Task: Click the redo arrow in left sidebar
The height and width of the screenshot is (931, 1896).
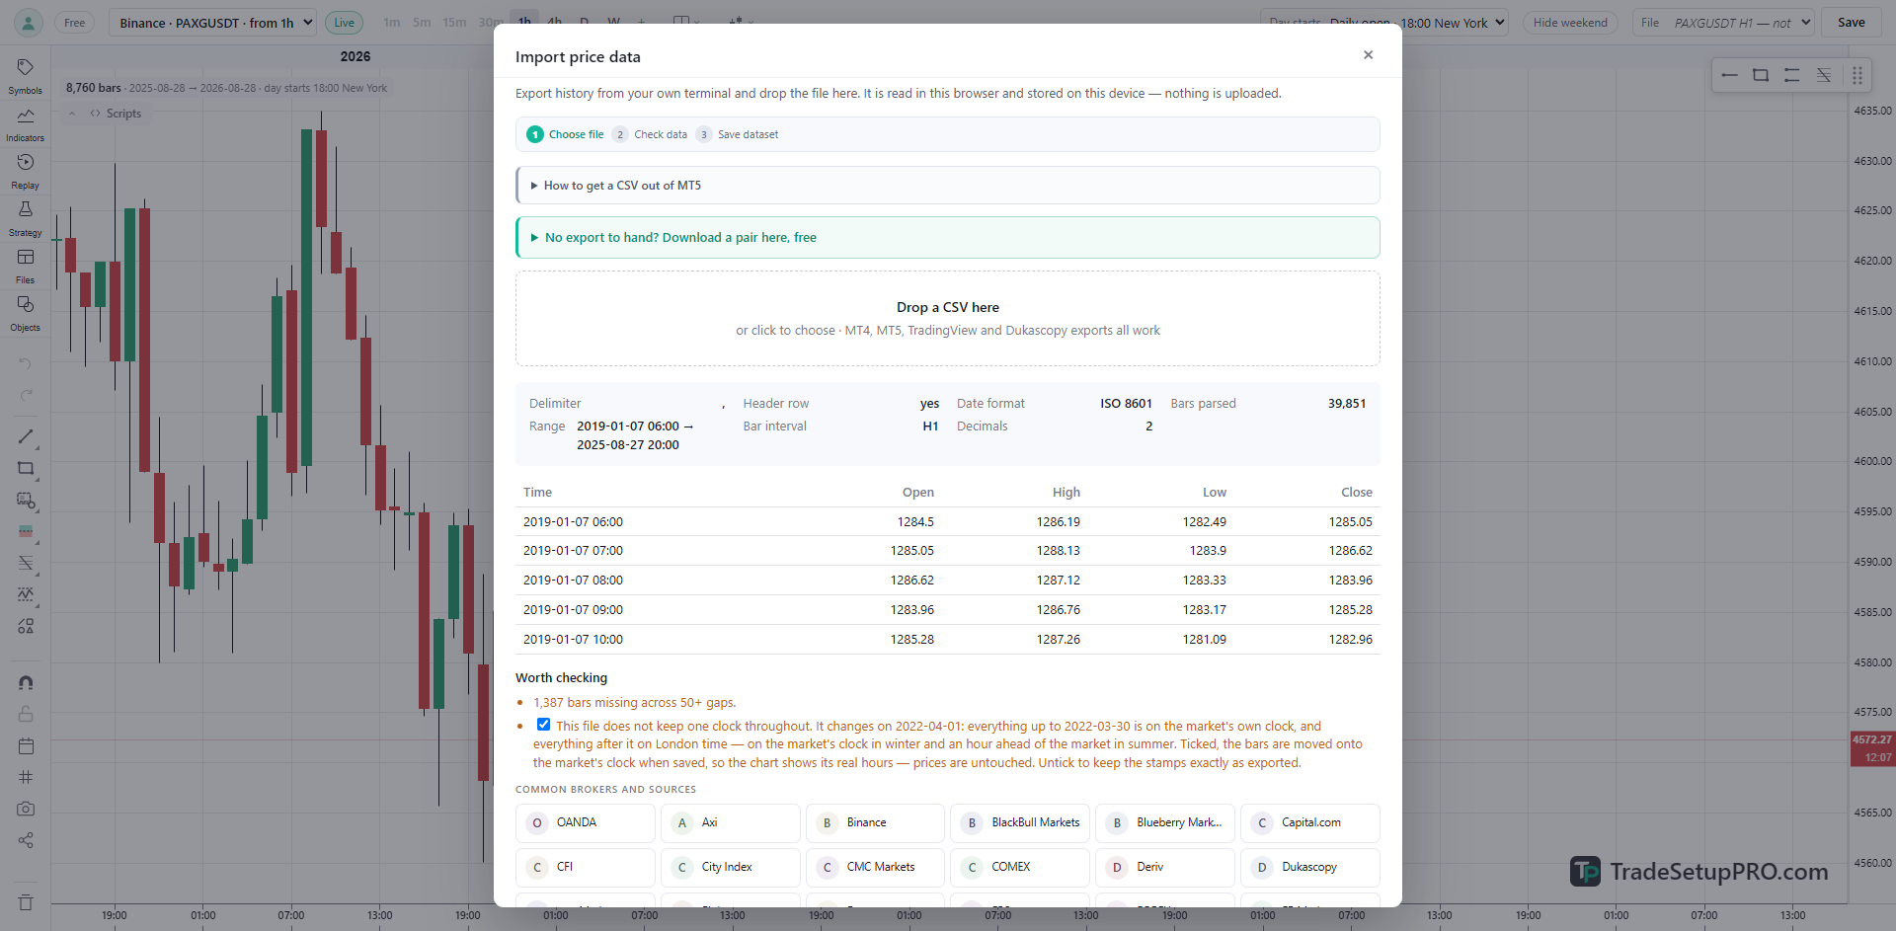Action: pos(26,396)
